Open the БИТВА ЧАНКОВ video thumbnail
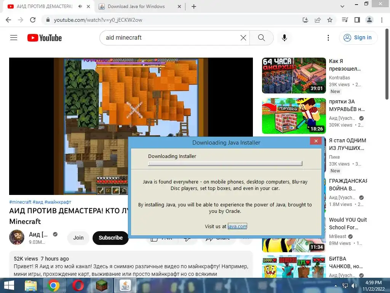Viewport: 390px width, 293px height. pyautogui.click(x=294, y=266)
